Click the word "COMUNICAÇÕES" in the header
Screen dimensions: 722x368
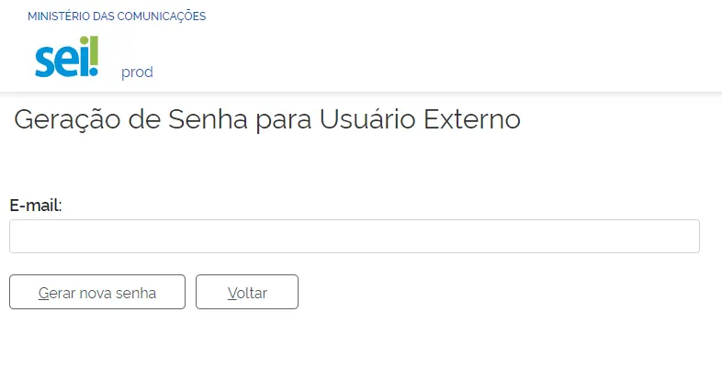coord(165,17)
